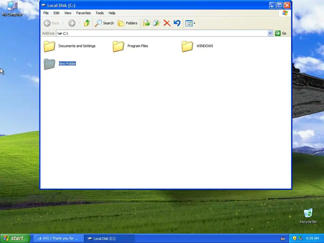Screen dimensions: 324x243
Task: Open the Start menu
Action: pyautogui.click(x=15, y=239)
